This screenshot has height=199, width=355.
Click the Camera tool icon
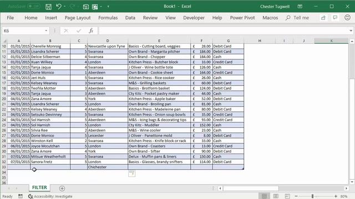click(86, 7)
